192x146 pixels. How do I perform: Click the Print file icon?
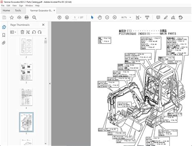coord(27,17)
